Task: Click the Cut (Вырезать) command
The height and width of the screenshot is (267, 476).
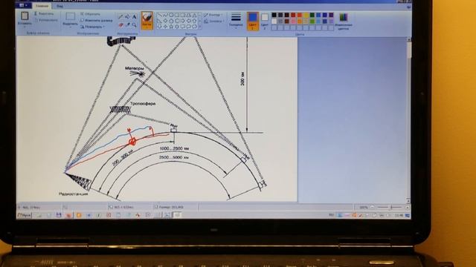Action: point(44,14)
